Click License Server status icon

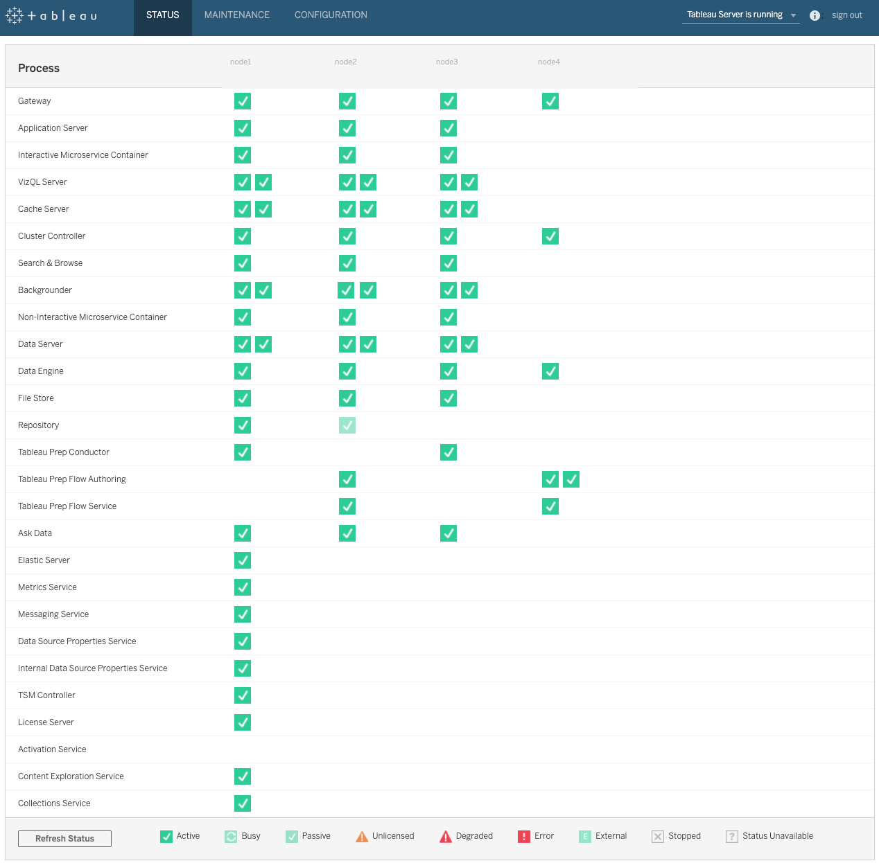pos(243,722)
